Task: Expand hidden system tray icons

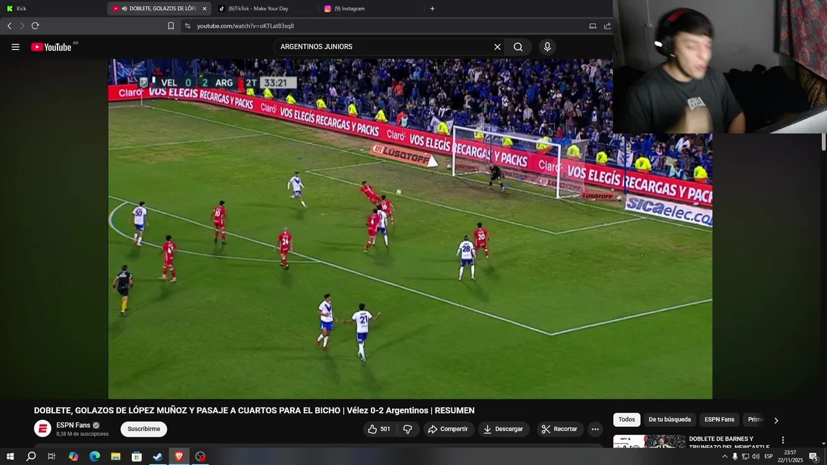Action: [x=724, y=457]
